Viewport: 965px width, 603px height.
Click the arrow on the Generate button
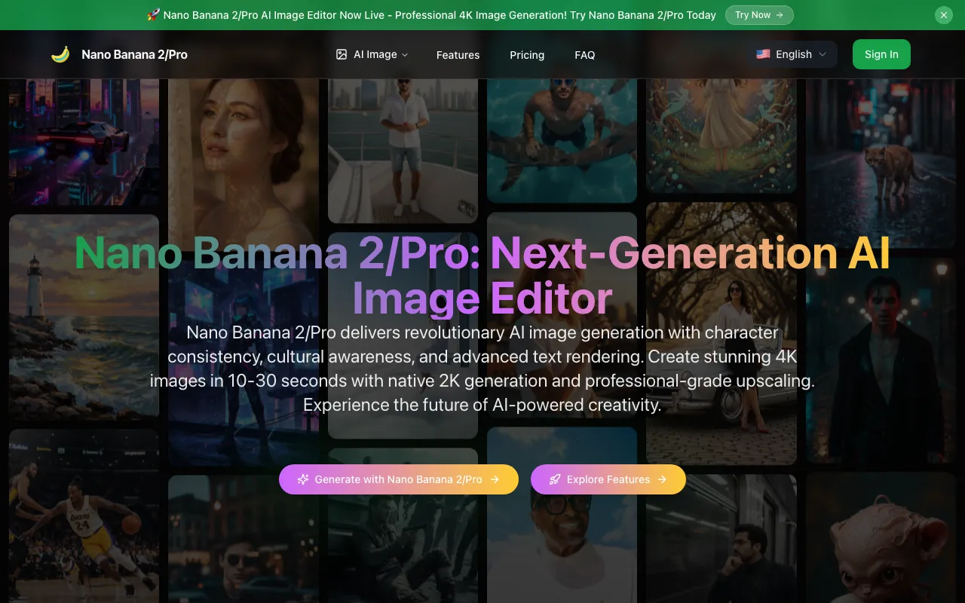point(495,479)
